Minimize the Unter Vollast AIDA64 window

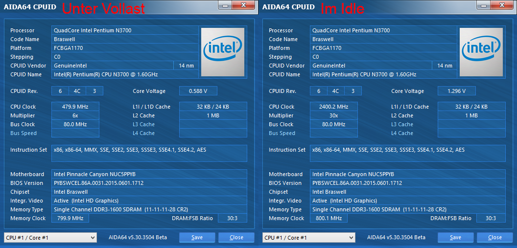pos(225,5)
